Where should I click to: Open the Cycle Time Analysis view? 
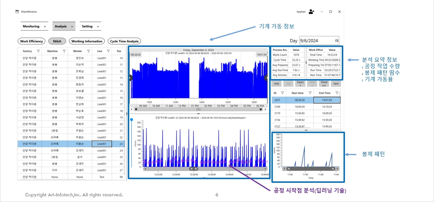pos(124,41)
